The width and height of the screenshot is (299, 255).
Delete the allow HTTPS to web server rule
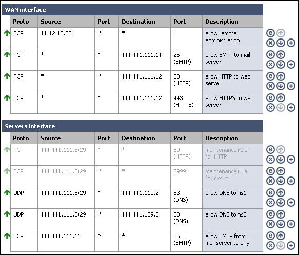[x=270, y=108]
